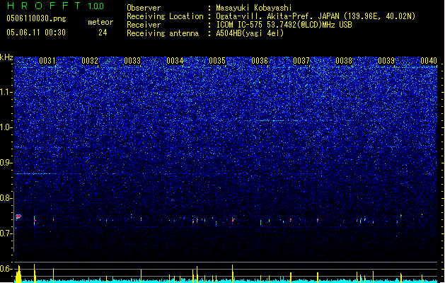Click the kHz axis unit label
The width and height of the screenshot is (445, 283).
click(6, 57)
